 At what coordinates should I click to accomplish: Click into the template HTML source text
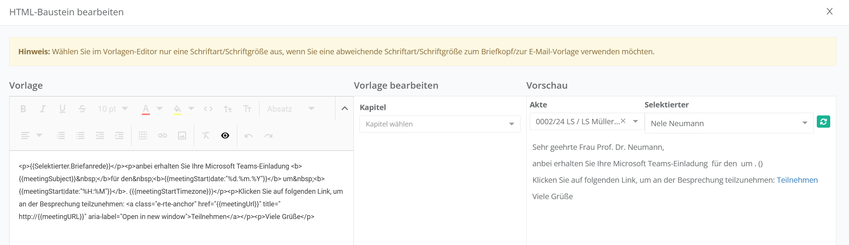tap(180, 191)
